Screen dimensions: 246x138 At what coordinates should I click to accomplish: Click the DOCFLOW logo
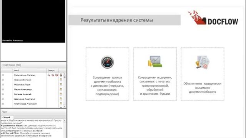coord(213,18)
